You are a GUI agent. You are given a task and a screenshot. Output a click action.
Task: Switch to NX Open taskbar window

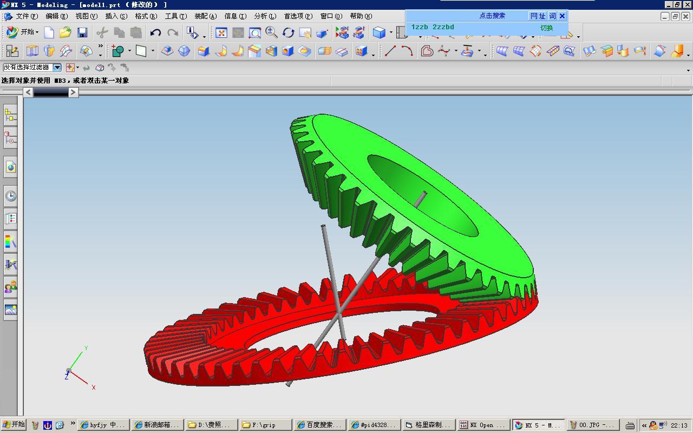[x=482, y=425]
